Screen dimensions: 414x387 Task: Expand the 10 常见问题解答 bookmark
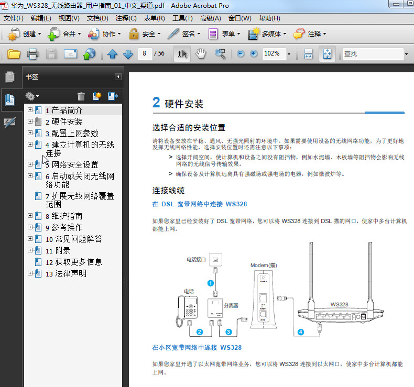point(30,238)
